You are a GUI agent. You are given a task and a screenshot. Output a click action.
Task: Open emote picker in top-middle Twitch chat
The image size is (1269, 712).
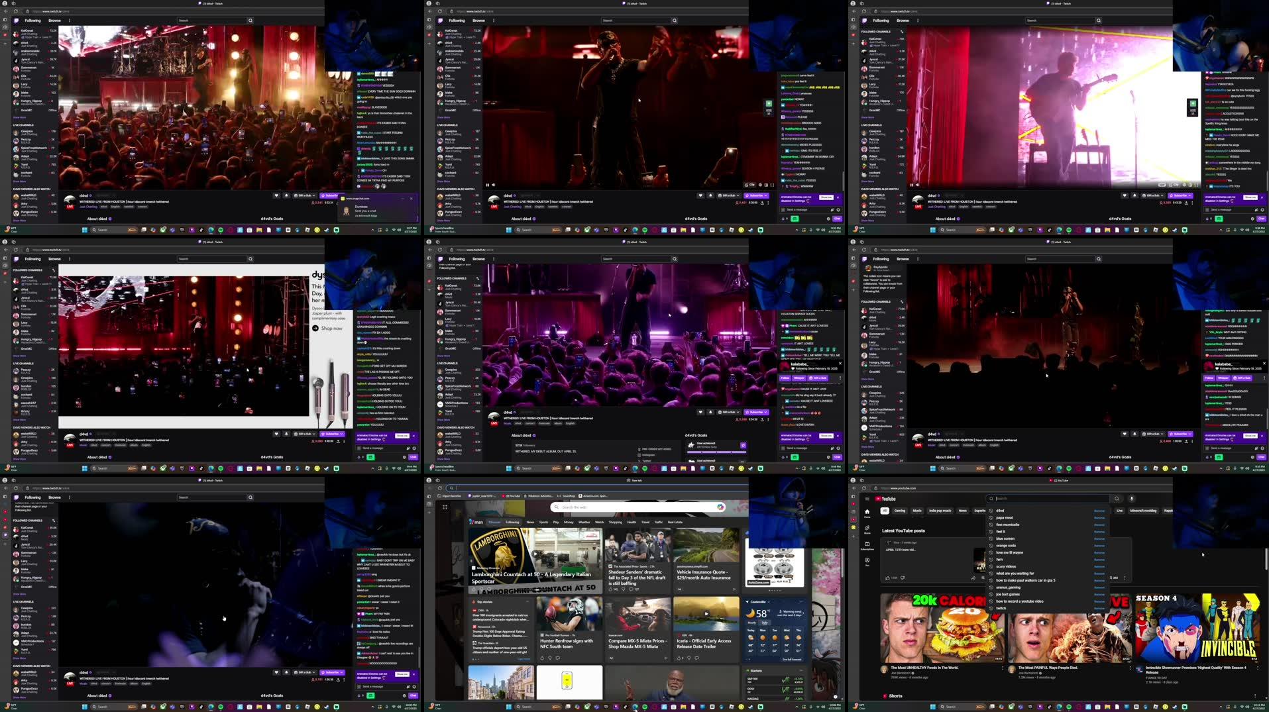point(838,209)
